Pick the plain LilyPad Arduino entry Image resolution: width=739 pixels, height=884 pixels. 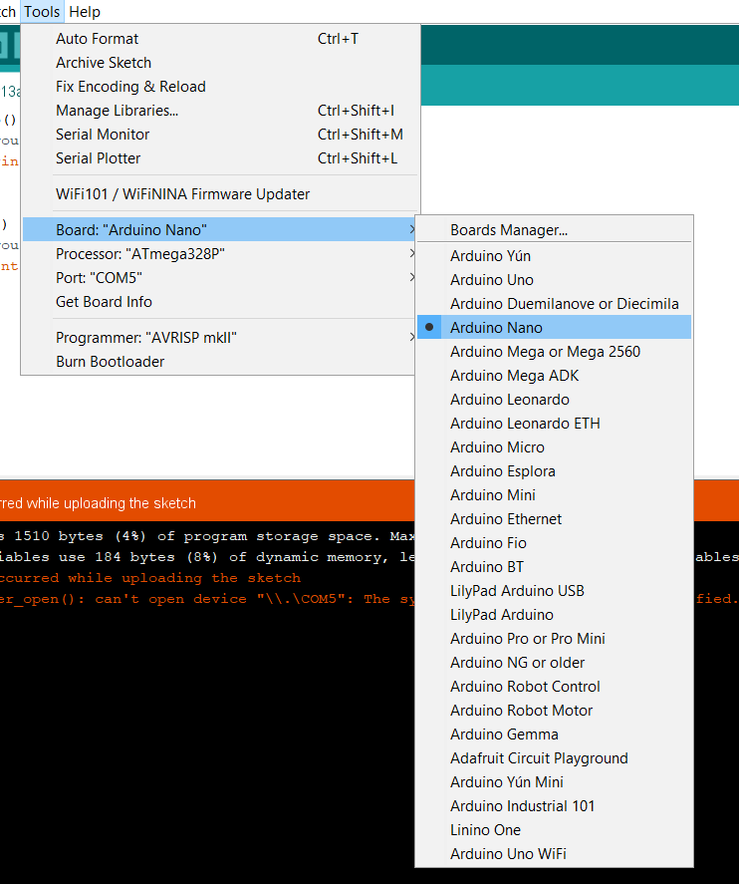coord(554,615)
